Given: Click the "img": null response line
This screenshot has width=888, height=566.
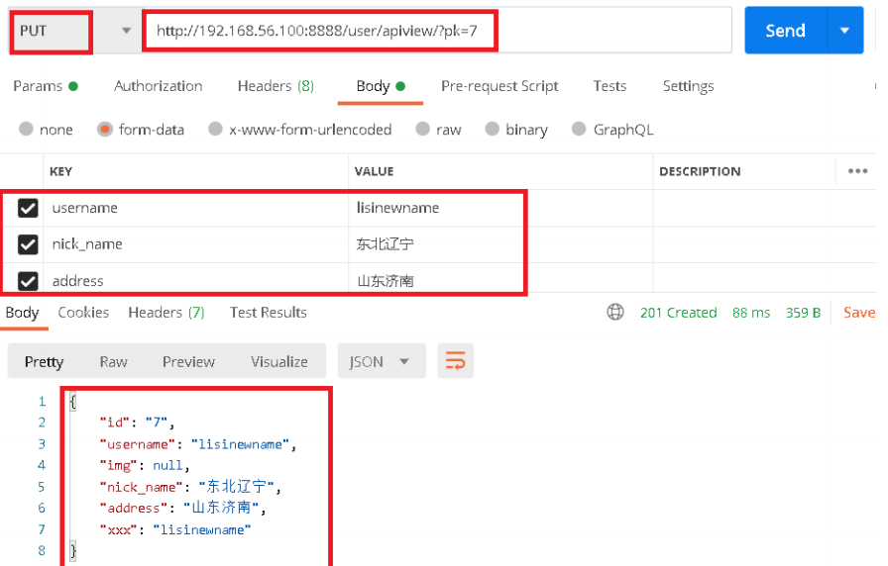Looking at the screenshot, I should (145, 465).
